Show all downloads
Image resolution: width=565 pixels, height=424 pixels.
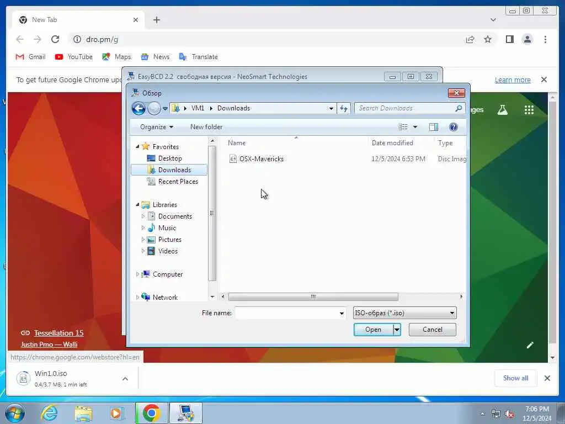pos(516,378)
